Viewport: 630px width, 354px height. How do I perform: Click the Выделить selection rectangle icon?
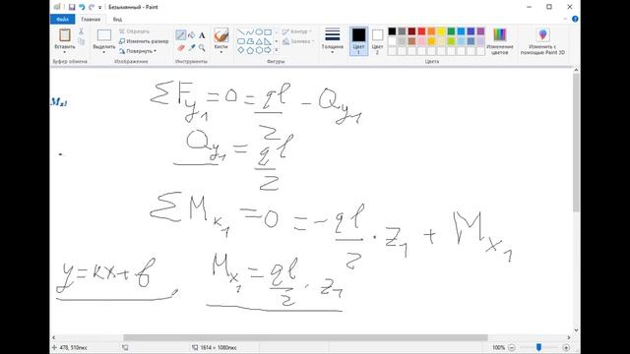click(104, 35)
